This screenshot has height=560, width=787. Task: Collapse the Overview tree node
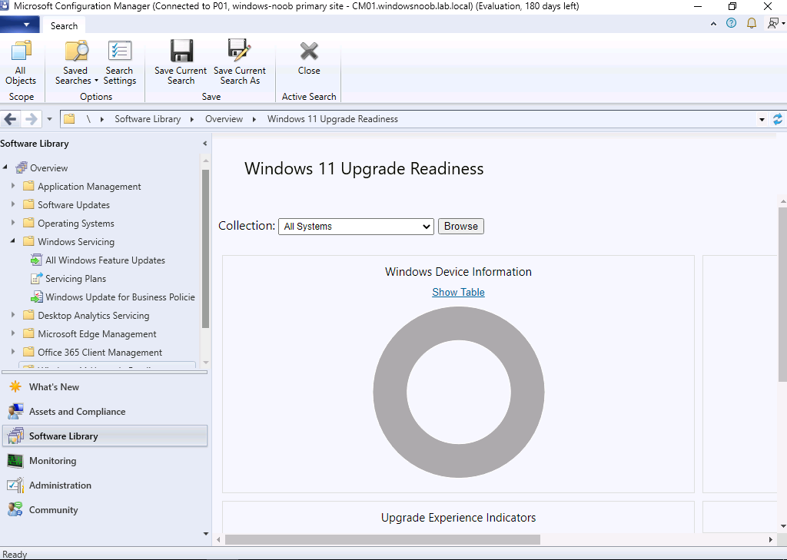point(5,167)
